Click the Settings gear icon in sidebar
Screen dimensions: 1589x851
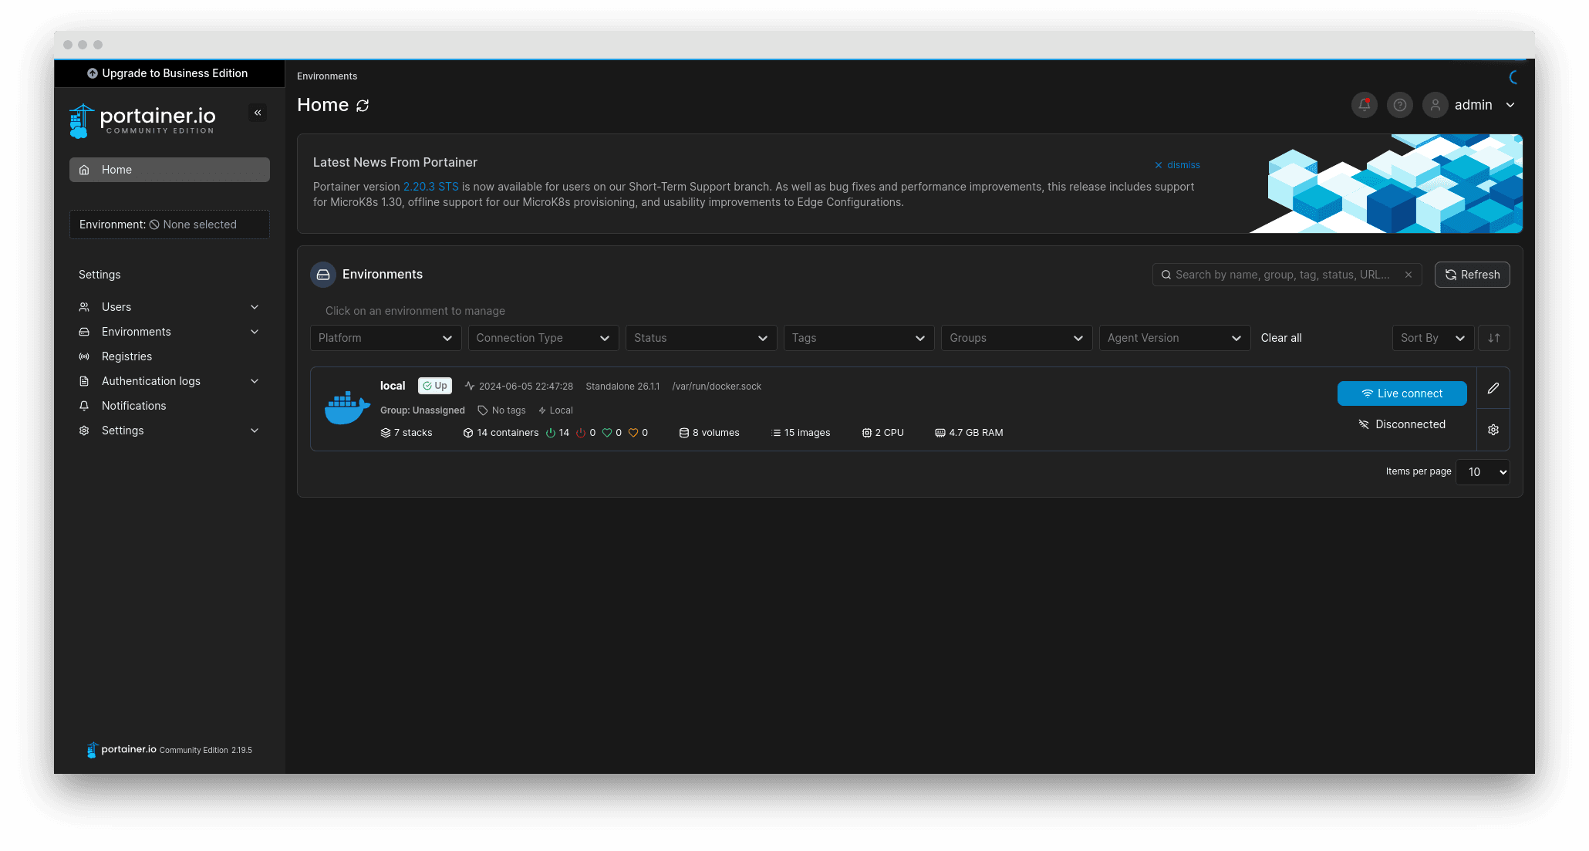(84, 431)
